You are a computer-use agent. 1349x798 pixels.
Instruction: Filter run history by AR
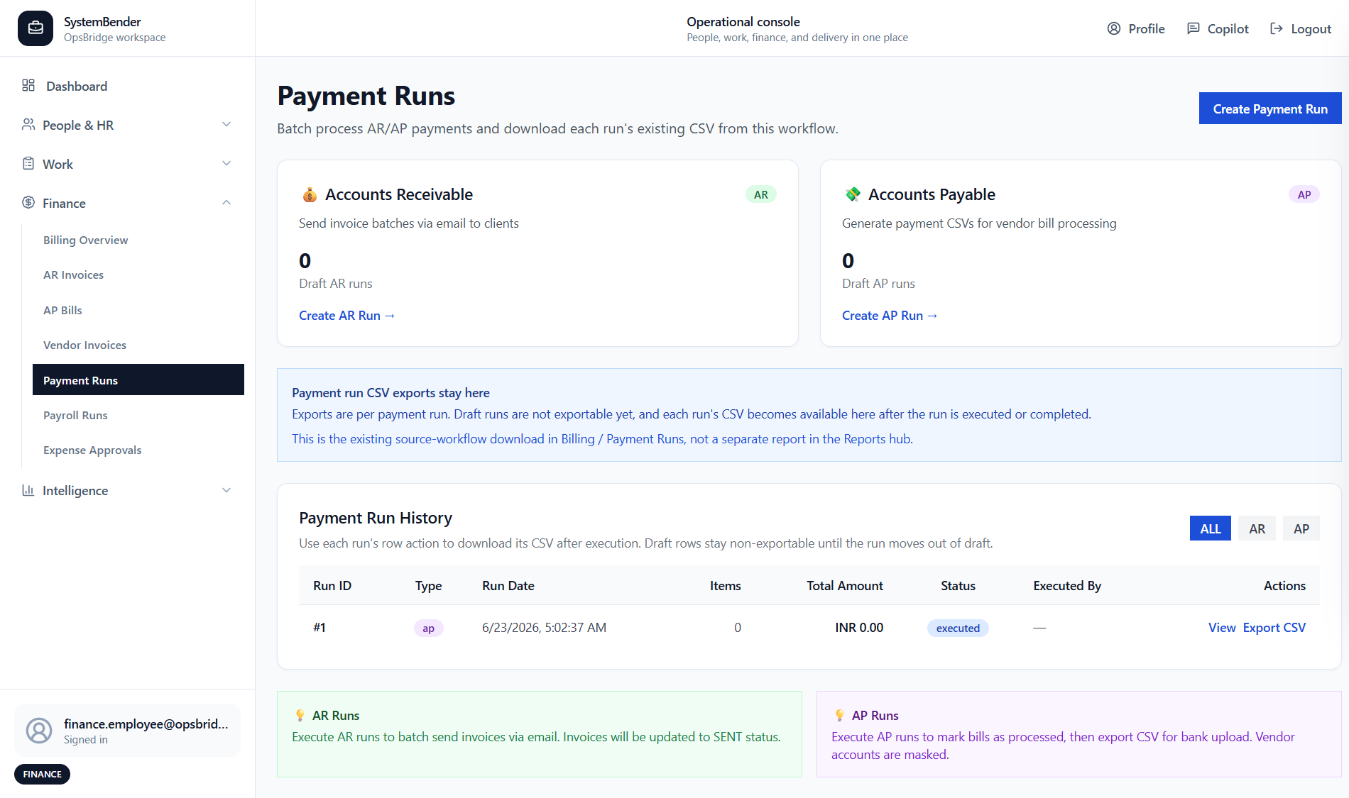pyautogui.click(x=1257, y=528)
